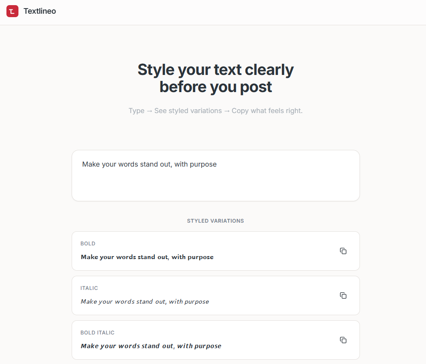Select the instructions line below the heading
Image resolution: width=426 pixels, height=364 pixels.
[x=215, y=110]
